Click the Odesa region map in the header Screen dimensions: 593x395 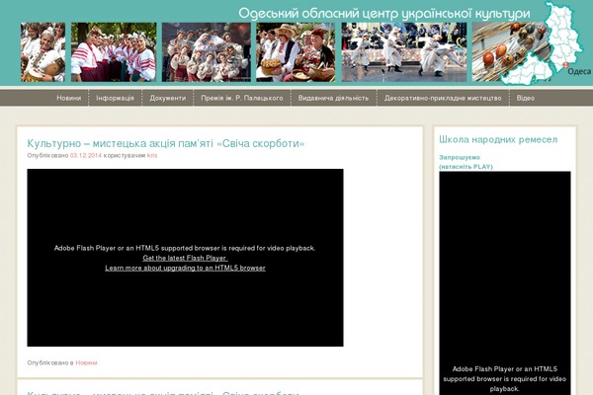click(x=545, y=45)
